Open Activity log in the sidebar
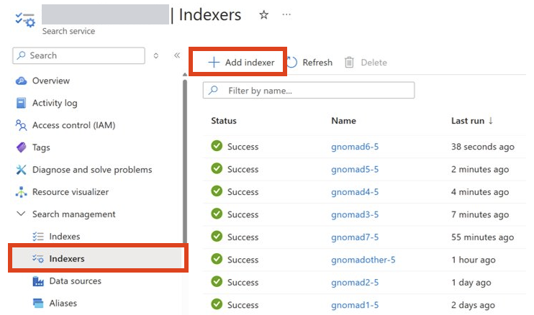Screen dimensions: 534x315 pyautogui.click(x=55, y=103)
